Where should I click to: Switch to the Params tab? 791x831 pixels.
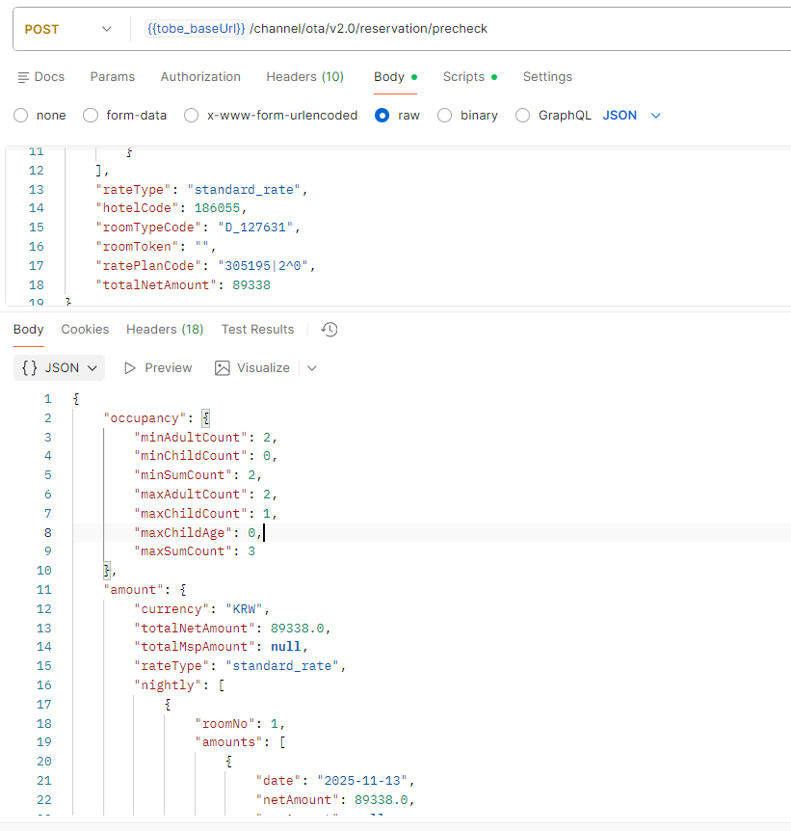coord(113,77)
